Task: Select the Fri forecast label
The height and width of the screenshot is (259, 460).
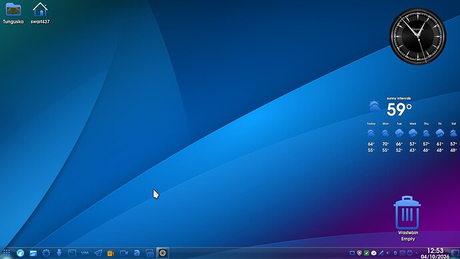Action: [x=440, y=123]
